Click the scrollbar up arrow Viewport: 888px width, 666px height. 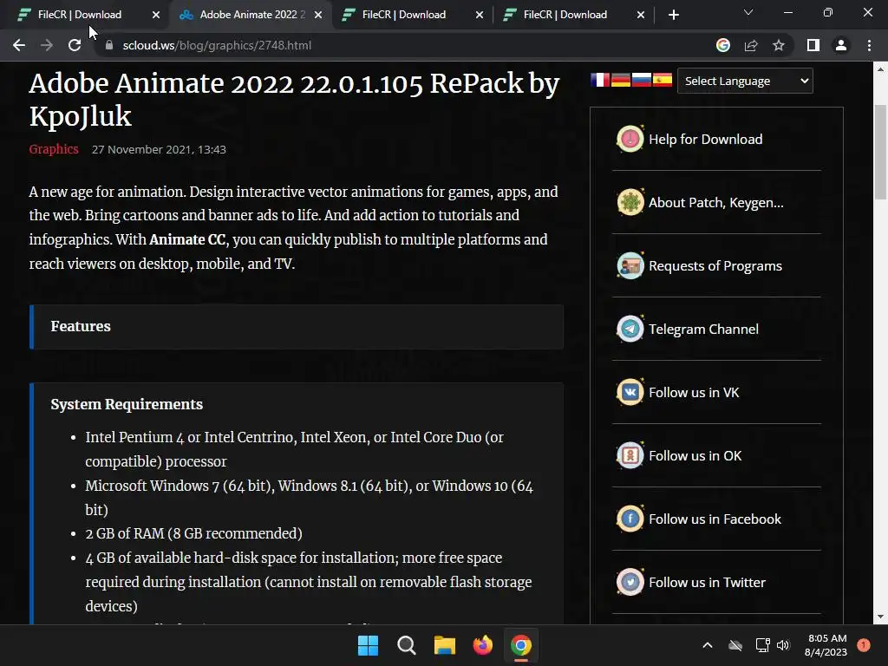880,69
